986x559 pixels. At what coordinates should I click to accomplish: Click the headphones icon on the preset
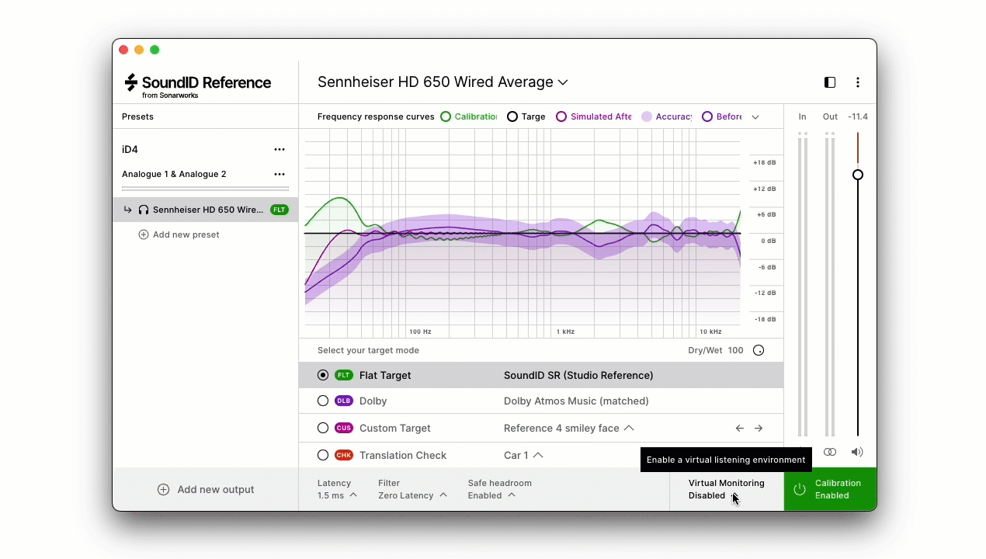point(144,210)
